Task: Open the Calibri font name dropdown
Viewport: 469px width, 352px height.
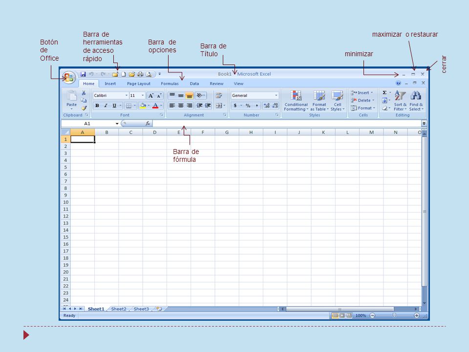Action: pyautogui.click(x=127, y=95)
